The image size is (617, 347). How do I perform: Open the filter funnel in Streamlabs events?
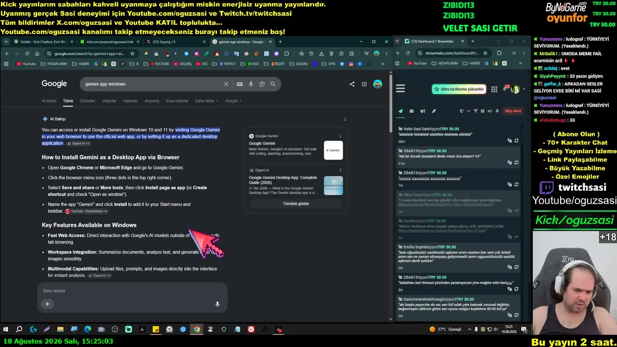pyautogui.click(x=476, y=111)
